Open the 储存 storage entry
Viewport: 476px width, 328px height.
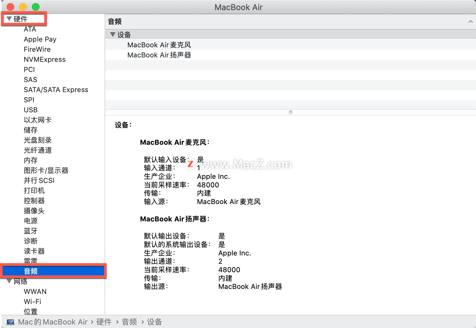tap(31, 130)
